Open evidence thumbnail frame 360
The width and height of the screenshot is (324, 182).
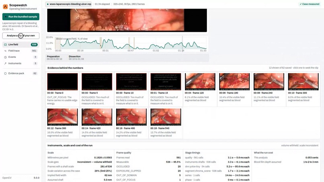pos(62,117)
